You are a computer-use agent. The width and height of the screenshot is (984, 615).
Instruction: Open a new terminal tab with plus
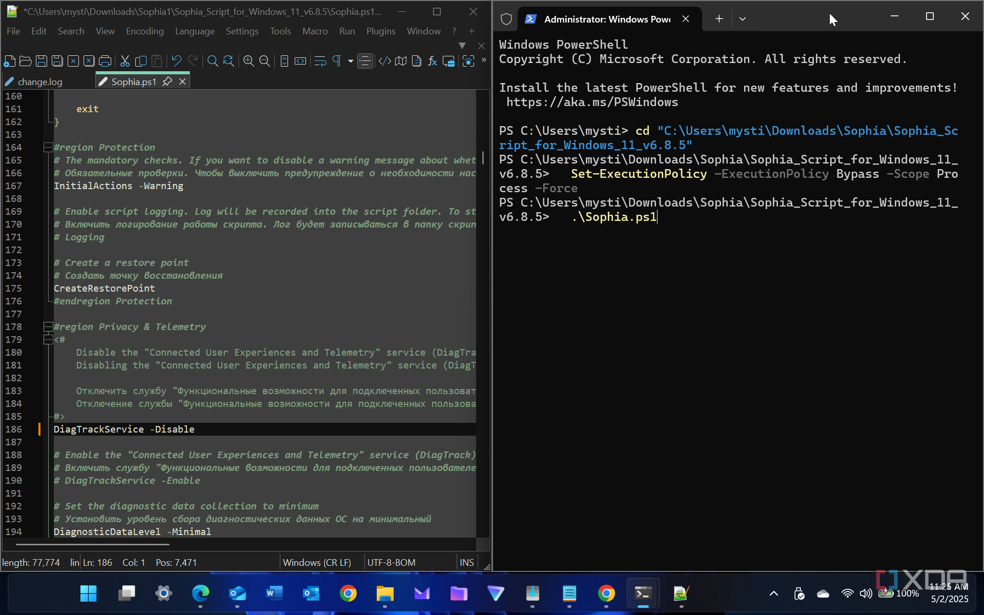[719, 19]
